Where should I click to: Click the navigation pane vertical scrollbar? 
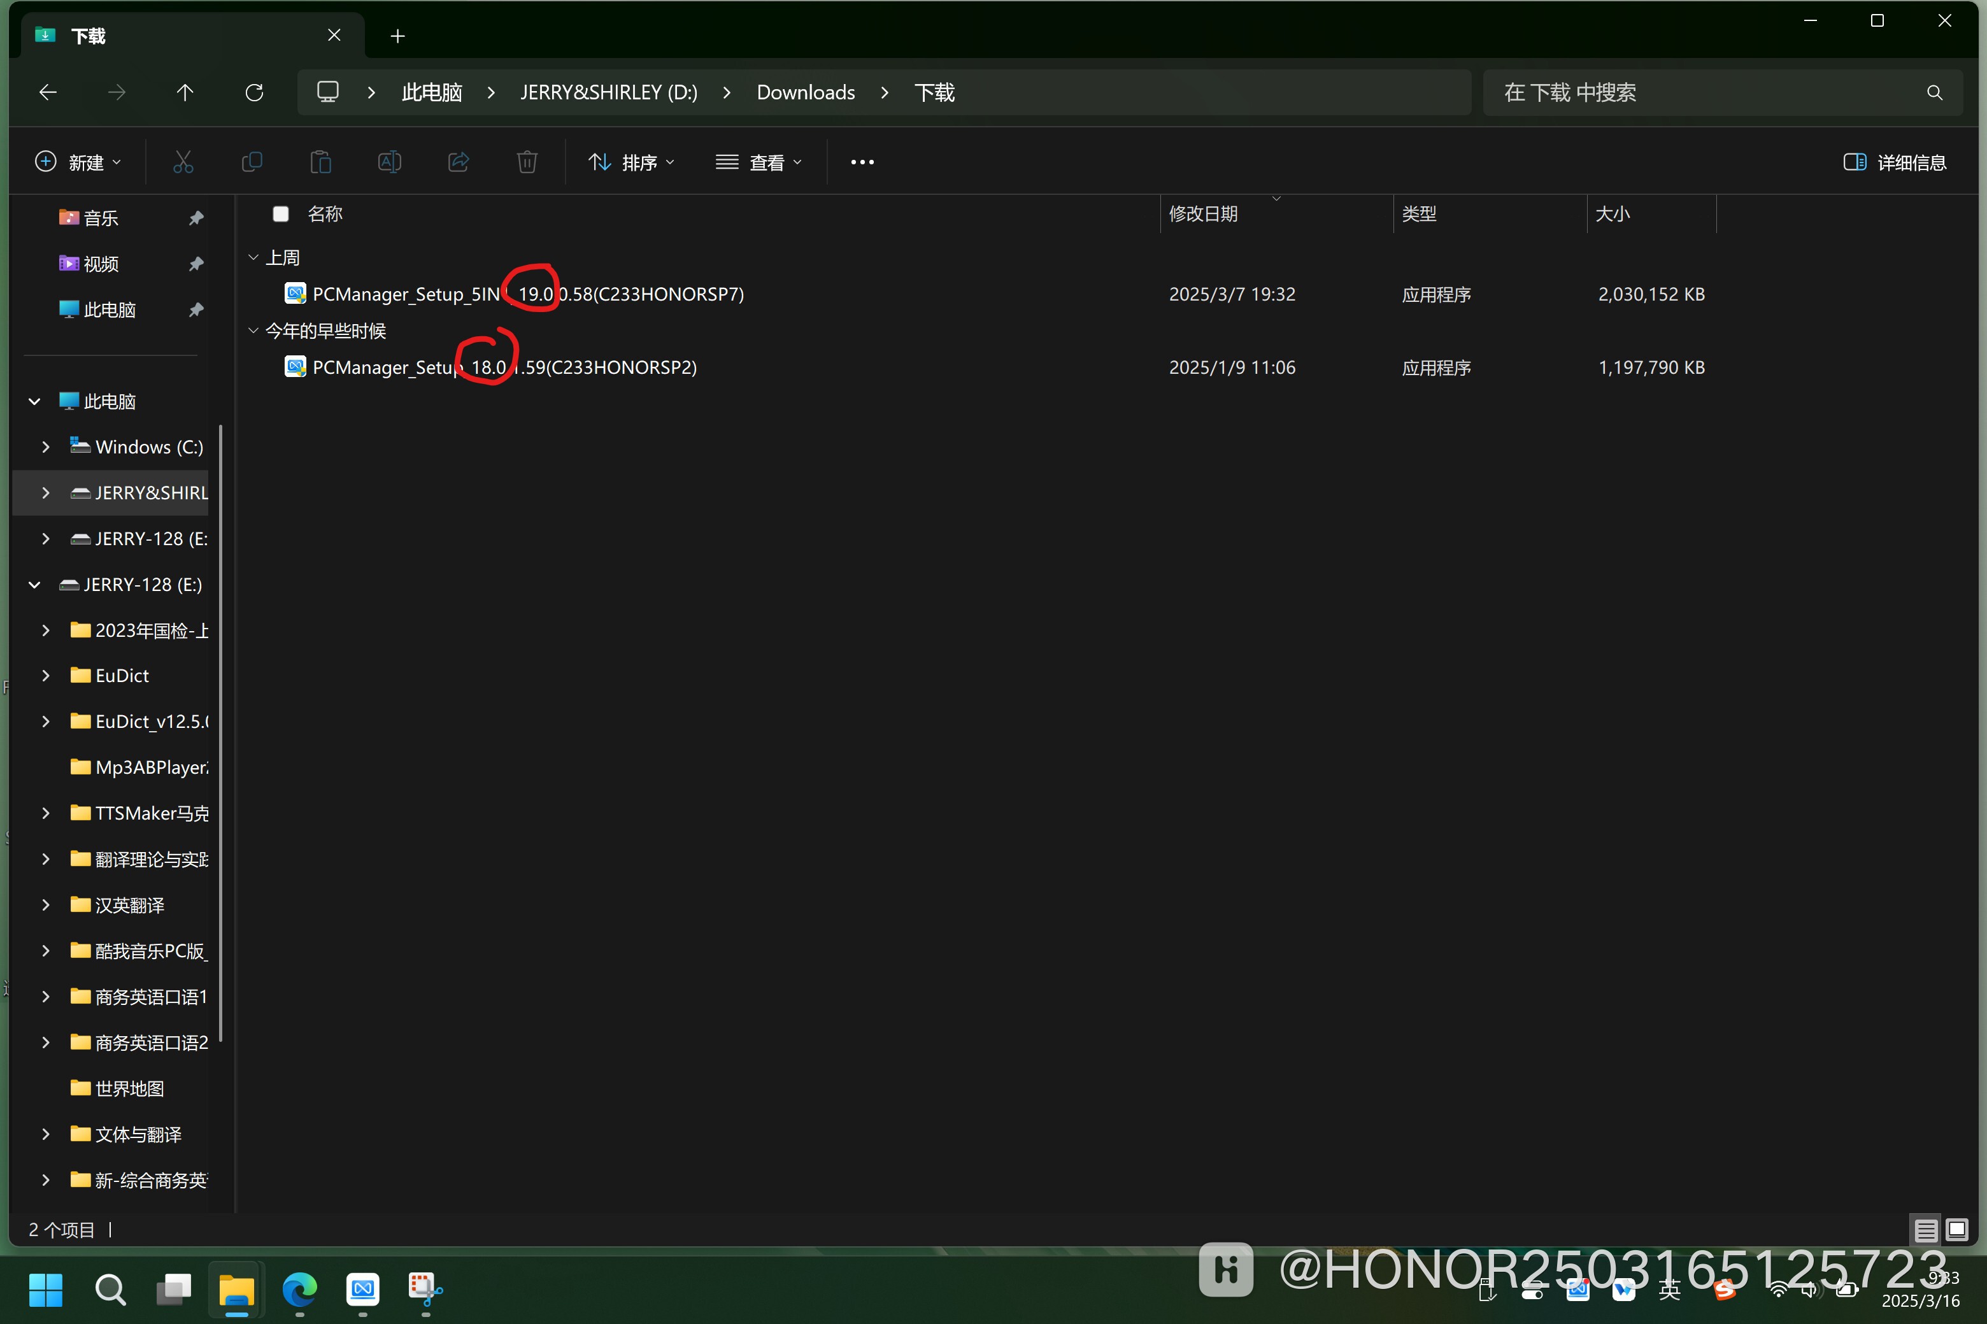coord(220,733)
